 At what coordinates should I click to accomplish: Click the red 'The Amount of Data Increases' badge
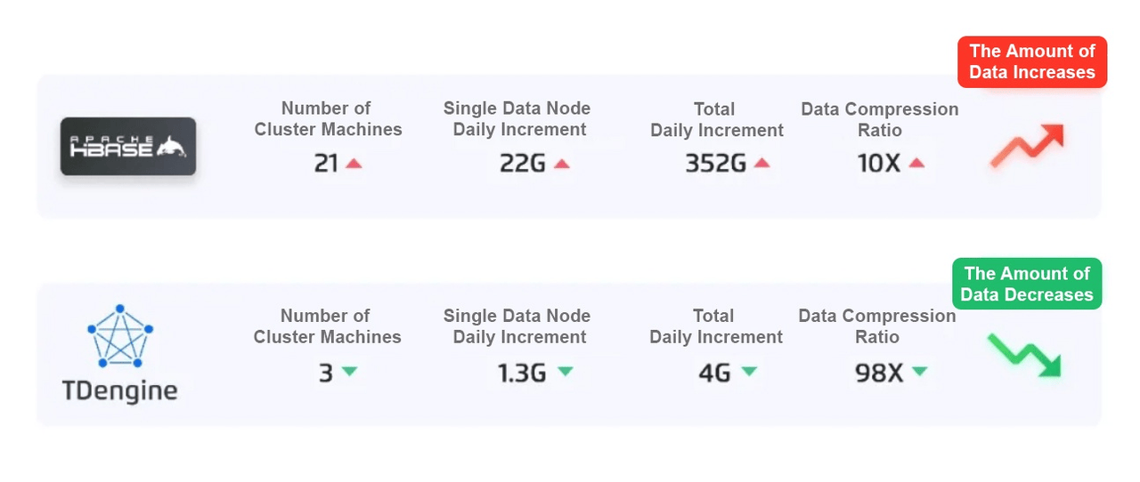pos(1032,62)
